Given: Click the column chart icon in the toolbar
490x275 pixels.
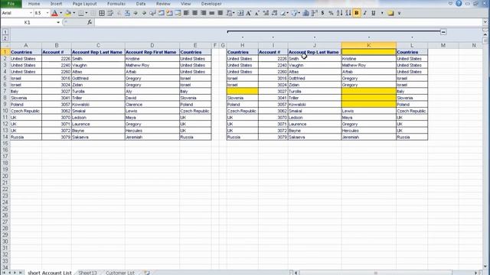Looking at the screenshot, I should click(306, 13).
